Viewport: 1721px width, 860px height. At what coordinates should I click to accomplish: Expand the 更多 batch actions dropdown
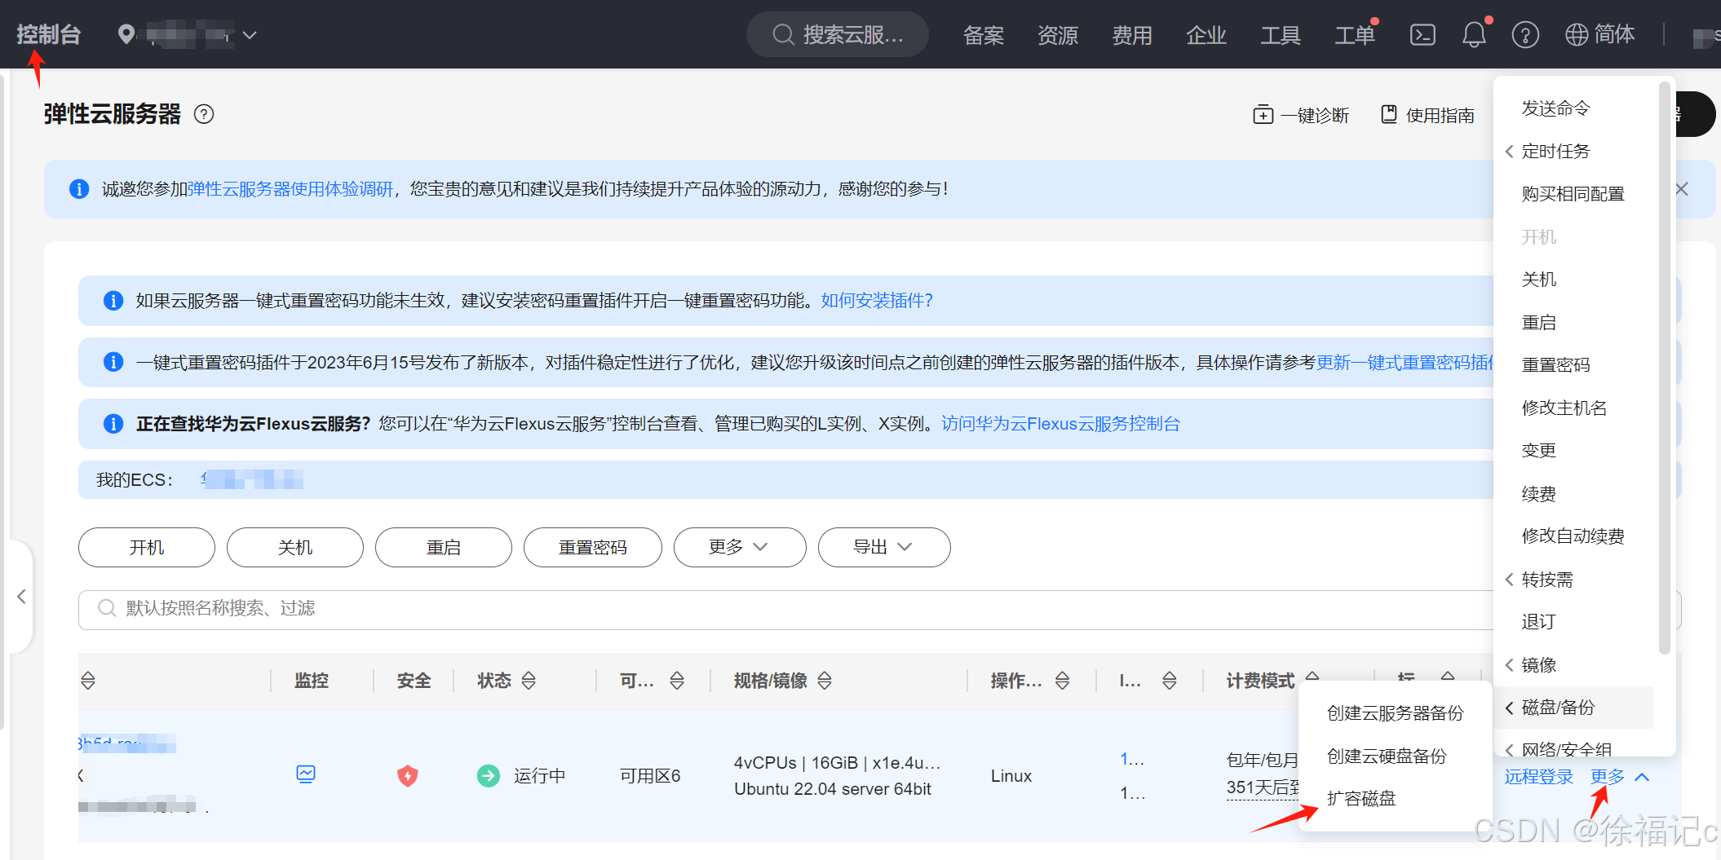(740, 547)
